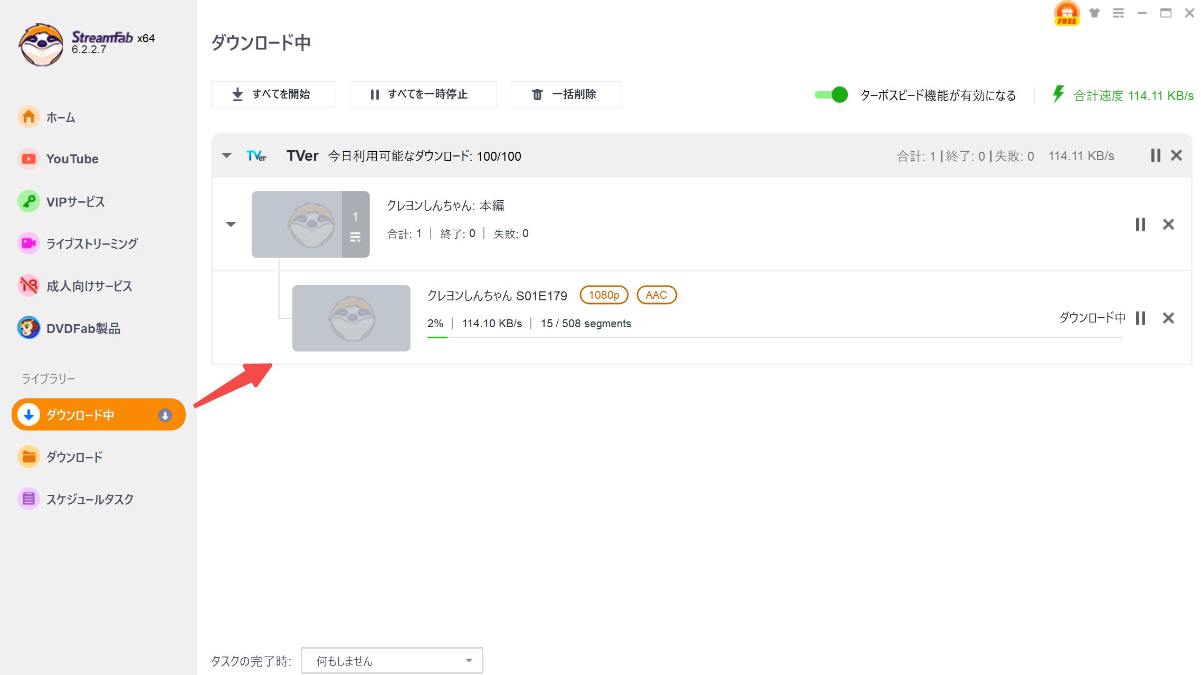The height and width of the screenshot is (675, 1201).
Task: Collapse the TVer download group
Action: click(227, 155)
